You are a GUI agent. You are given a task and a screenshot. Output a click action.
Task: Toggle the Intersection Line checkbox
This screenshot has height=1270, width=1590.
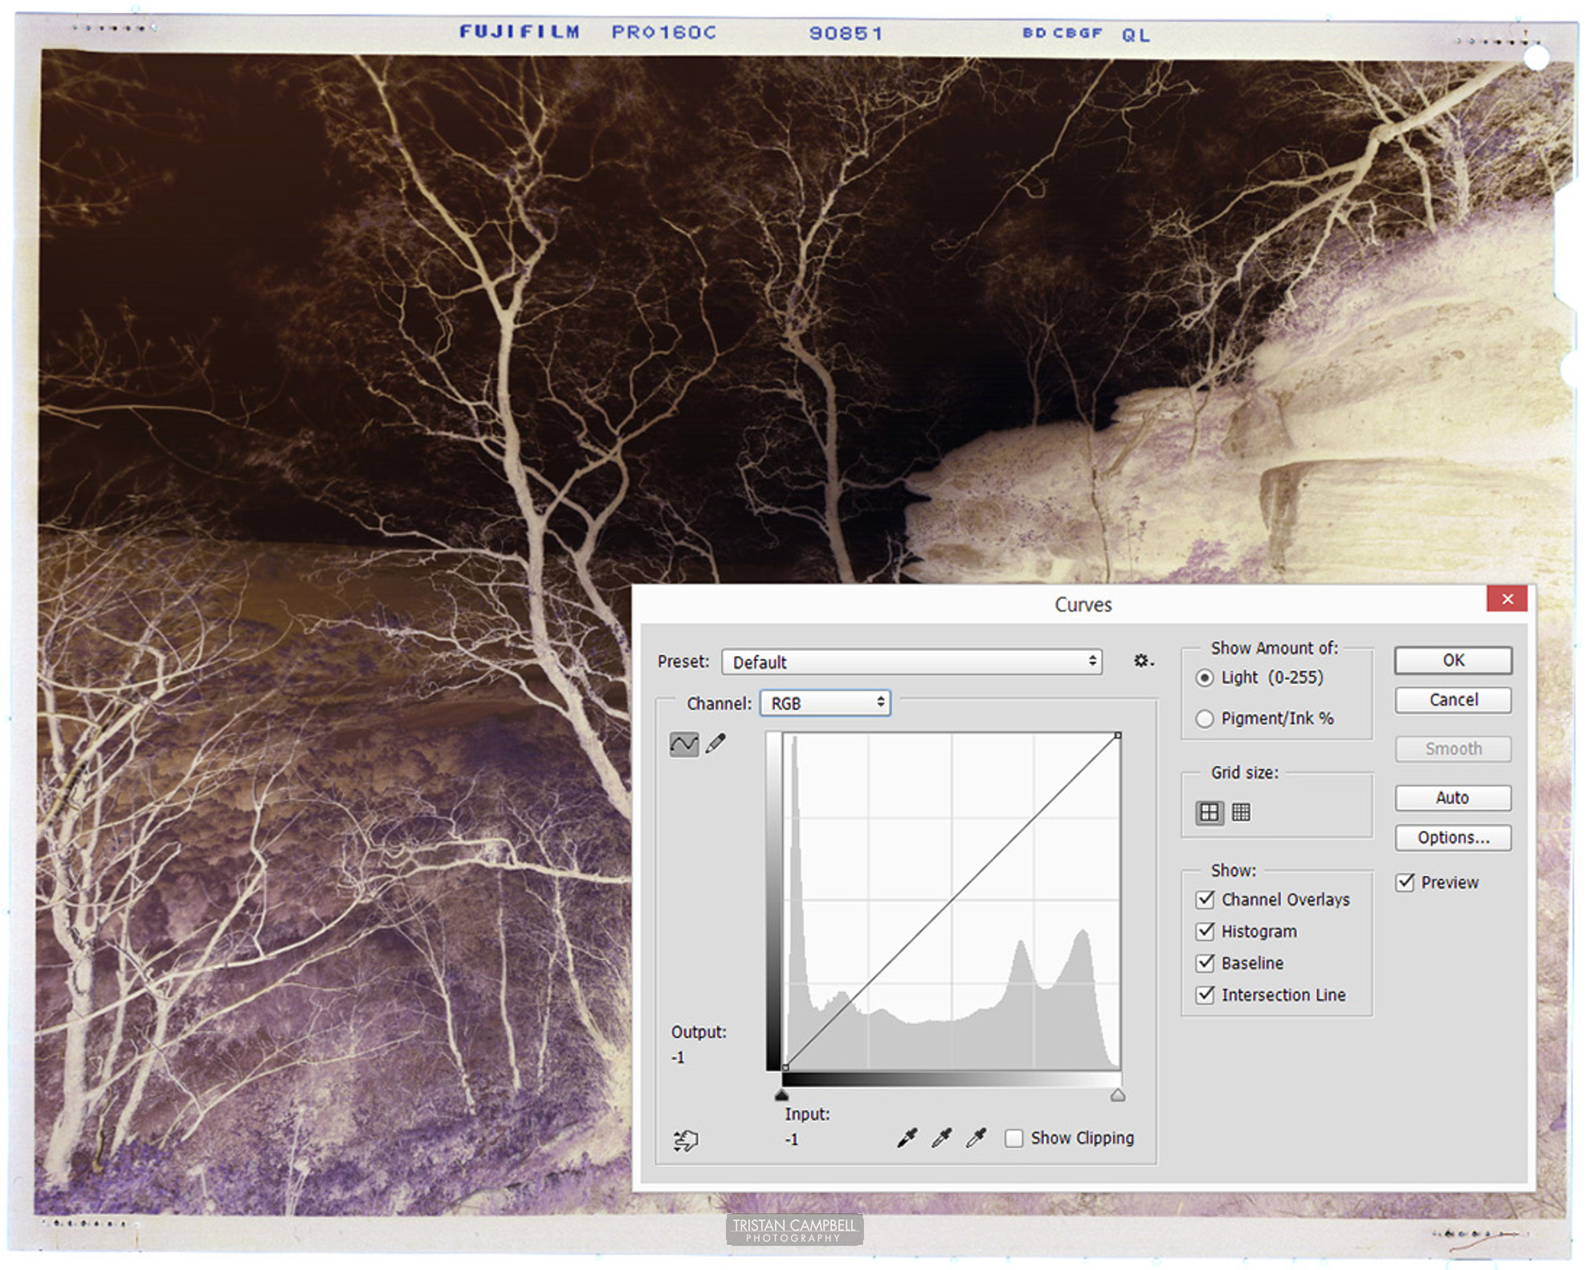pyautogui.click(x=1205, y=995)
